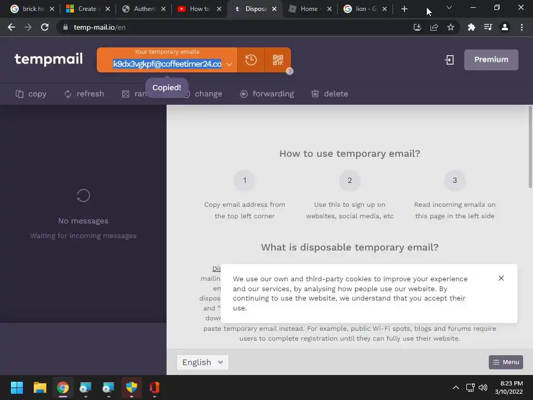Screen dimensions: 533x400
Task: Bookmark this page with the star icon
Action: click(x=451, y=27)
